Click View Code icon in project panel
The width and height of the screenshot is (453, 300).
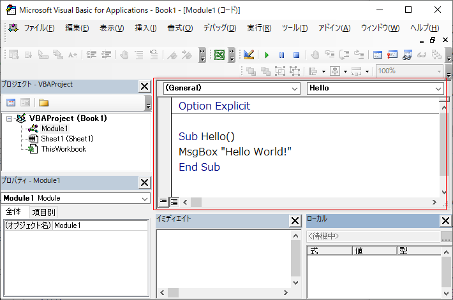click(x=11, y=102)
